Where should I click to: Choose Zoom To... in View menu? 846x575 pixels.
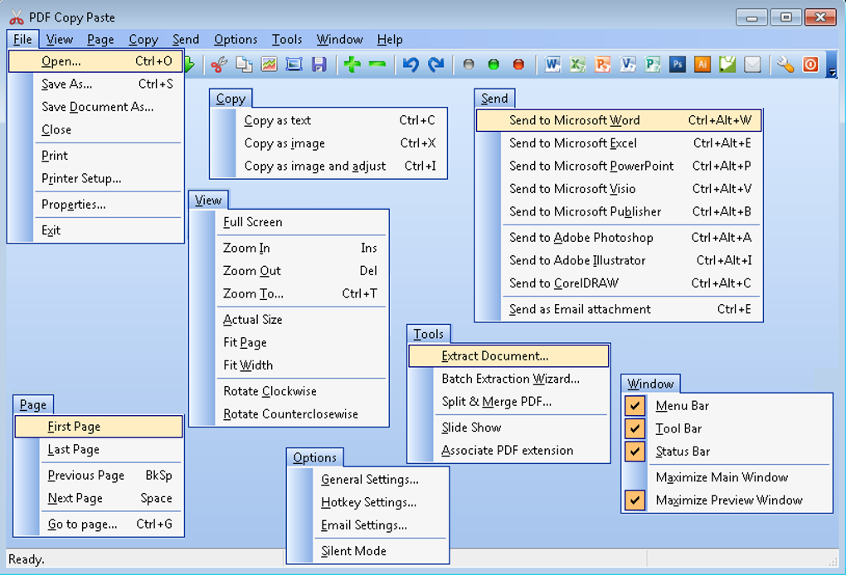pyautogui.click(x=289, y=293)
